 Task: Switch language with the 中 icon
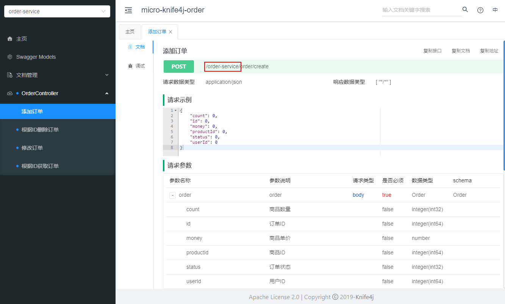coord(495,10)
